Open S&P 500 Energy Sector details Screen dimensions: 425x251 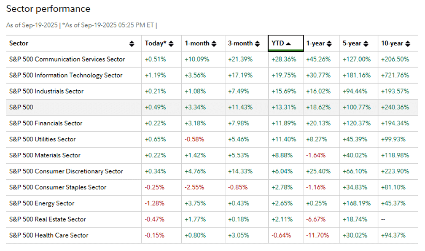click(x=41, y=203)
